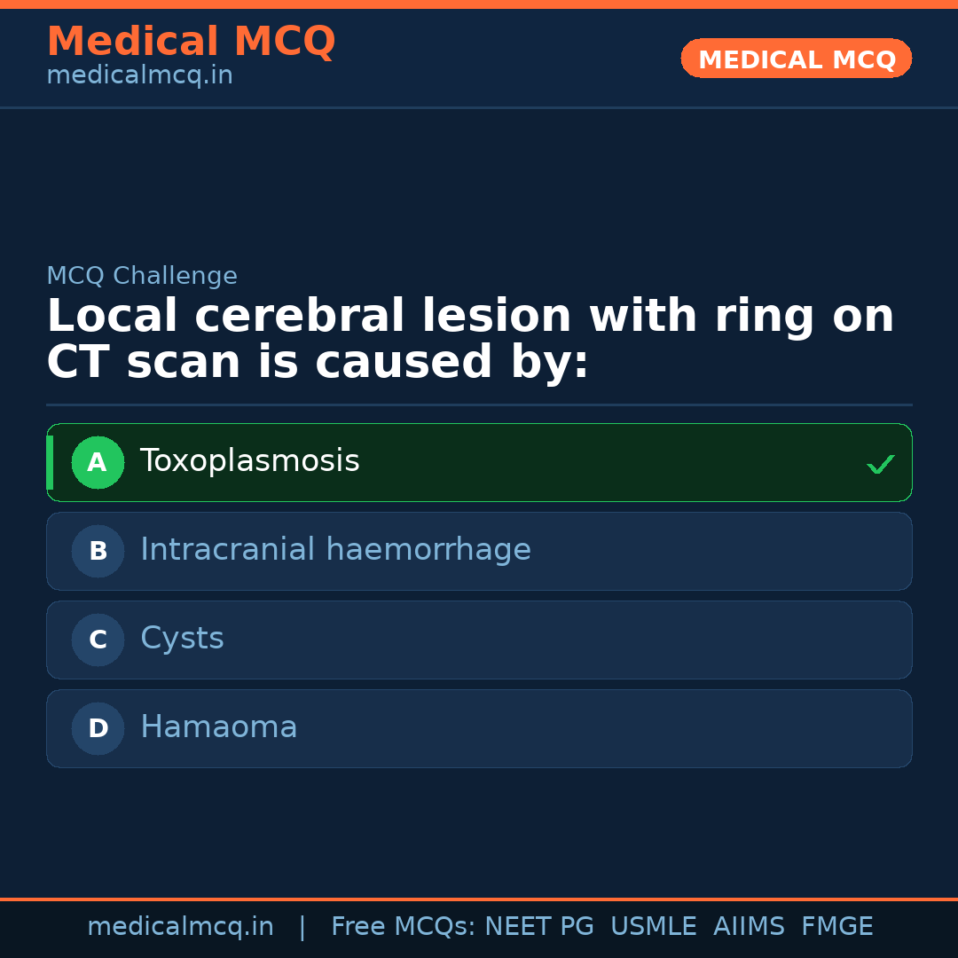Open the medicalmcq.in link in the footer
Screen dimensions: 958x958
pos(180,927)
